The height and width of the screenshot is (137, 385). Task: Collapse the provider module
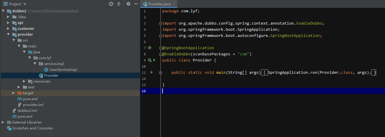pos(9,35)
